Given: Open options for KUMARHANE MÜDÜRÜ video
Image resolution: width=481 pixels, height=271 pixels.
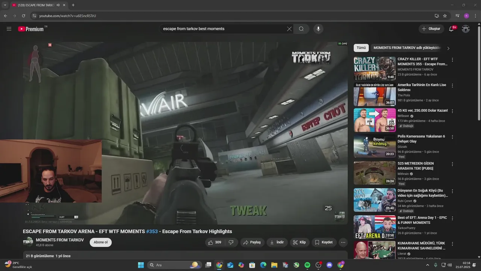Looking at the screenshot, I should (x=452, y=244).
